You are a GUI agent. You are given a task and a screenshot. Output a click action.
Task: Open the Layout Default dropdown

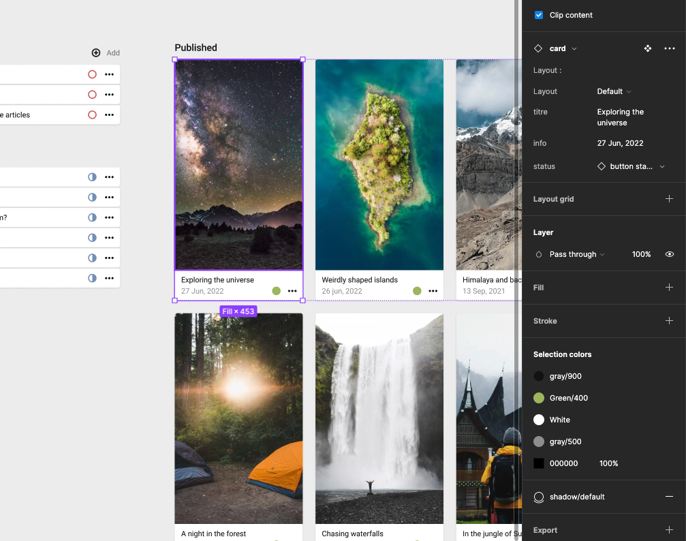coord(614,91)
